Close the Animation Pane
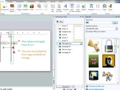This screenshot has height=90, width=120. [x=83, y=17]
